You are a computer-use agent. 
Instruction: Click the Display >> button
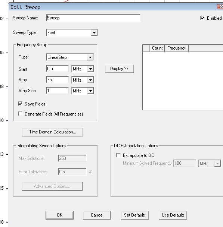pyautogui.click(x=120, y=69)
